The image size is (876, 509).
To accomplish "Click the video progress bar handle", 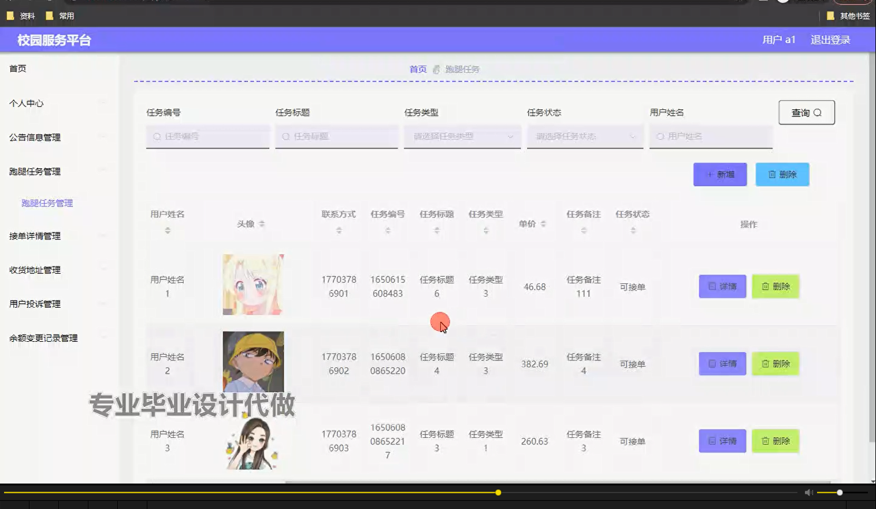I will coord(498,493).
